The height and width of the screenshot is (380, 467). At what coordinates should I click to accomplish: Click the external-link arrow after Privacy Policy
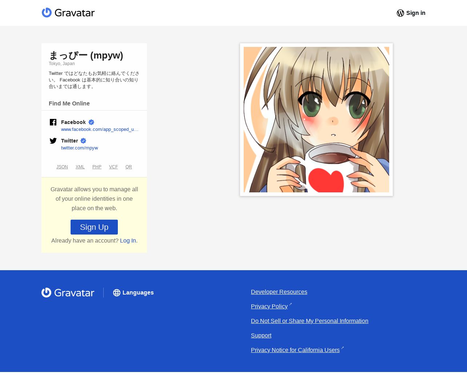(290, 304)
